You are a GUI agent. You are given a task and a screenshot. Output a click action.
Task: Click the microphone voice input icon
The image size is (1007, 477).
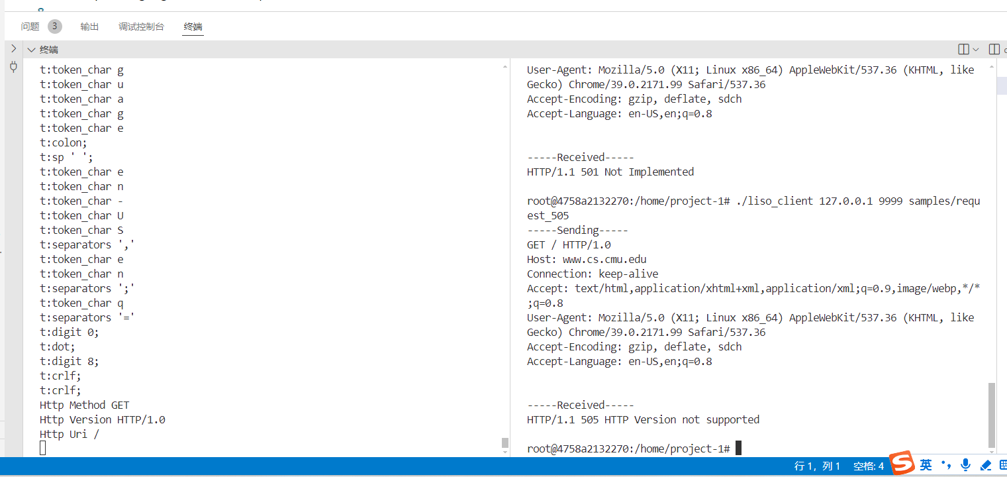(966, 465)
